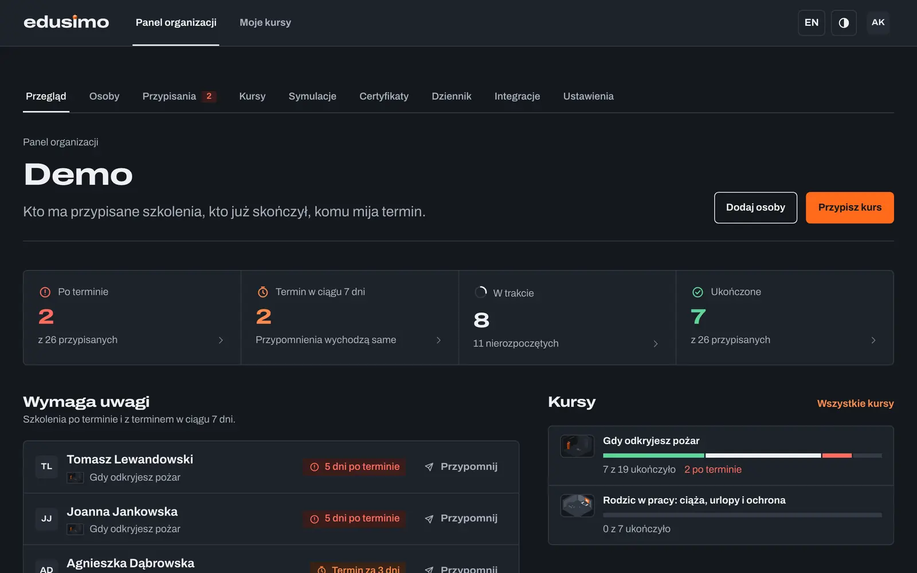
Task: Click Przypomnij for Joanna Jankowska
Action: (x=461, y=519)
